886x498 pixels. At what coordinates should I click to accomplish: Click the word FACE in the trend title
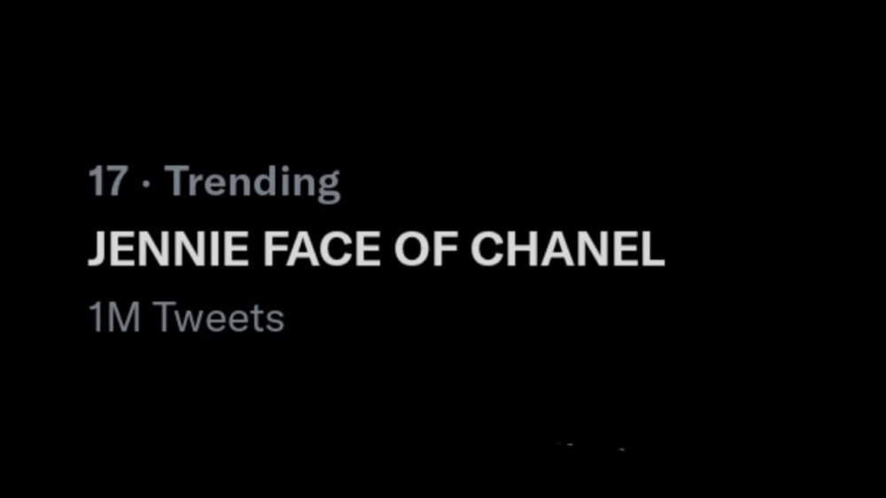322,249
